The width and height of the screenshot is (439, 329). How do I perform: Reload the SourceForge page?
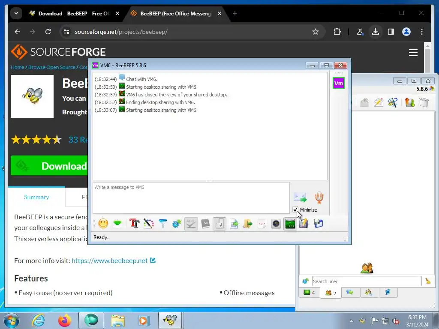[x=48, y=32]
